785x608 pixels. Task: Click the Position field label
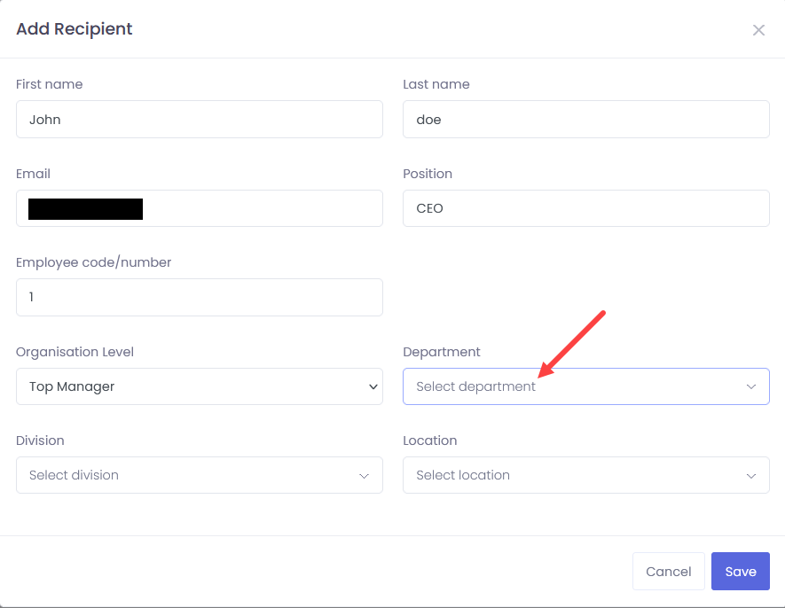[x=428, y=174]
